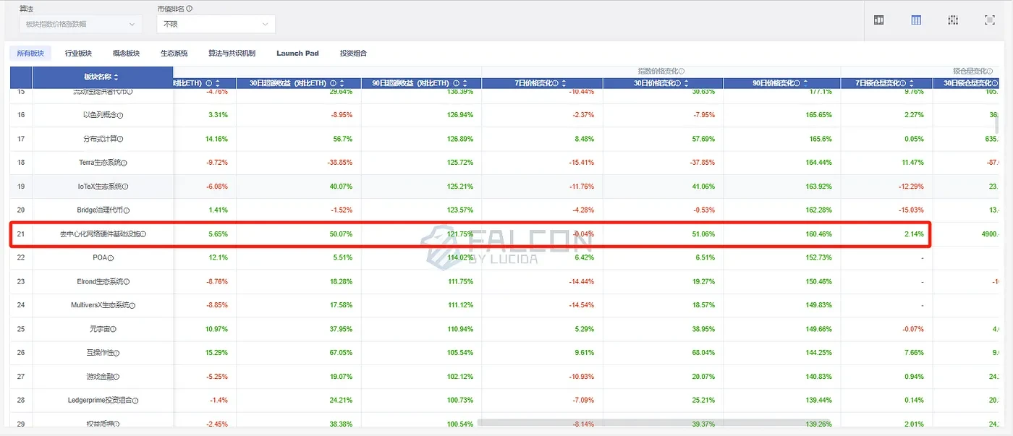1013x436 pixels.
Task: Switch to the 行业板块 tab
Action: tap(78, 53)
